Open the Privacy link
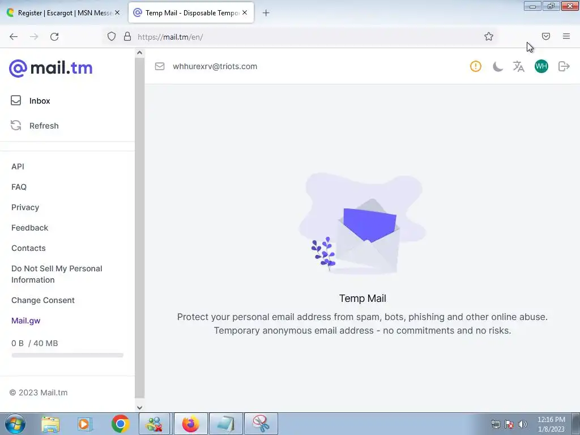The image size is (580, 435). [x=25, y=207]
